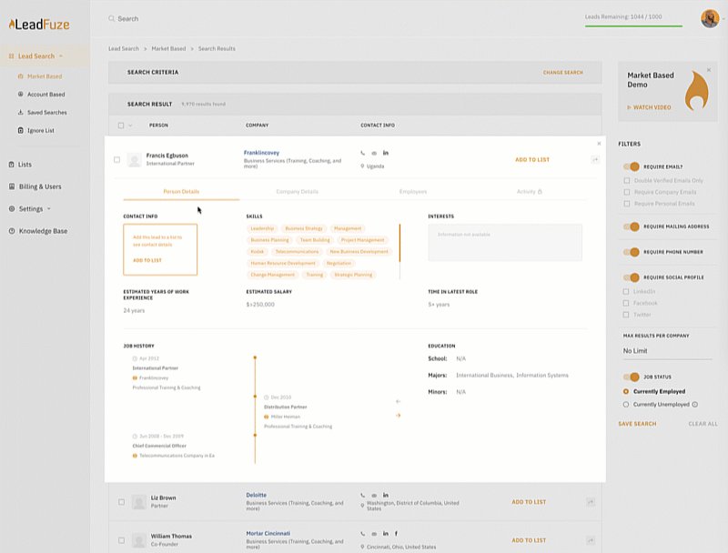Open Saved Searches in the sidebar
This screenshot has width=728, height=553.
point(47,112)
